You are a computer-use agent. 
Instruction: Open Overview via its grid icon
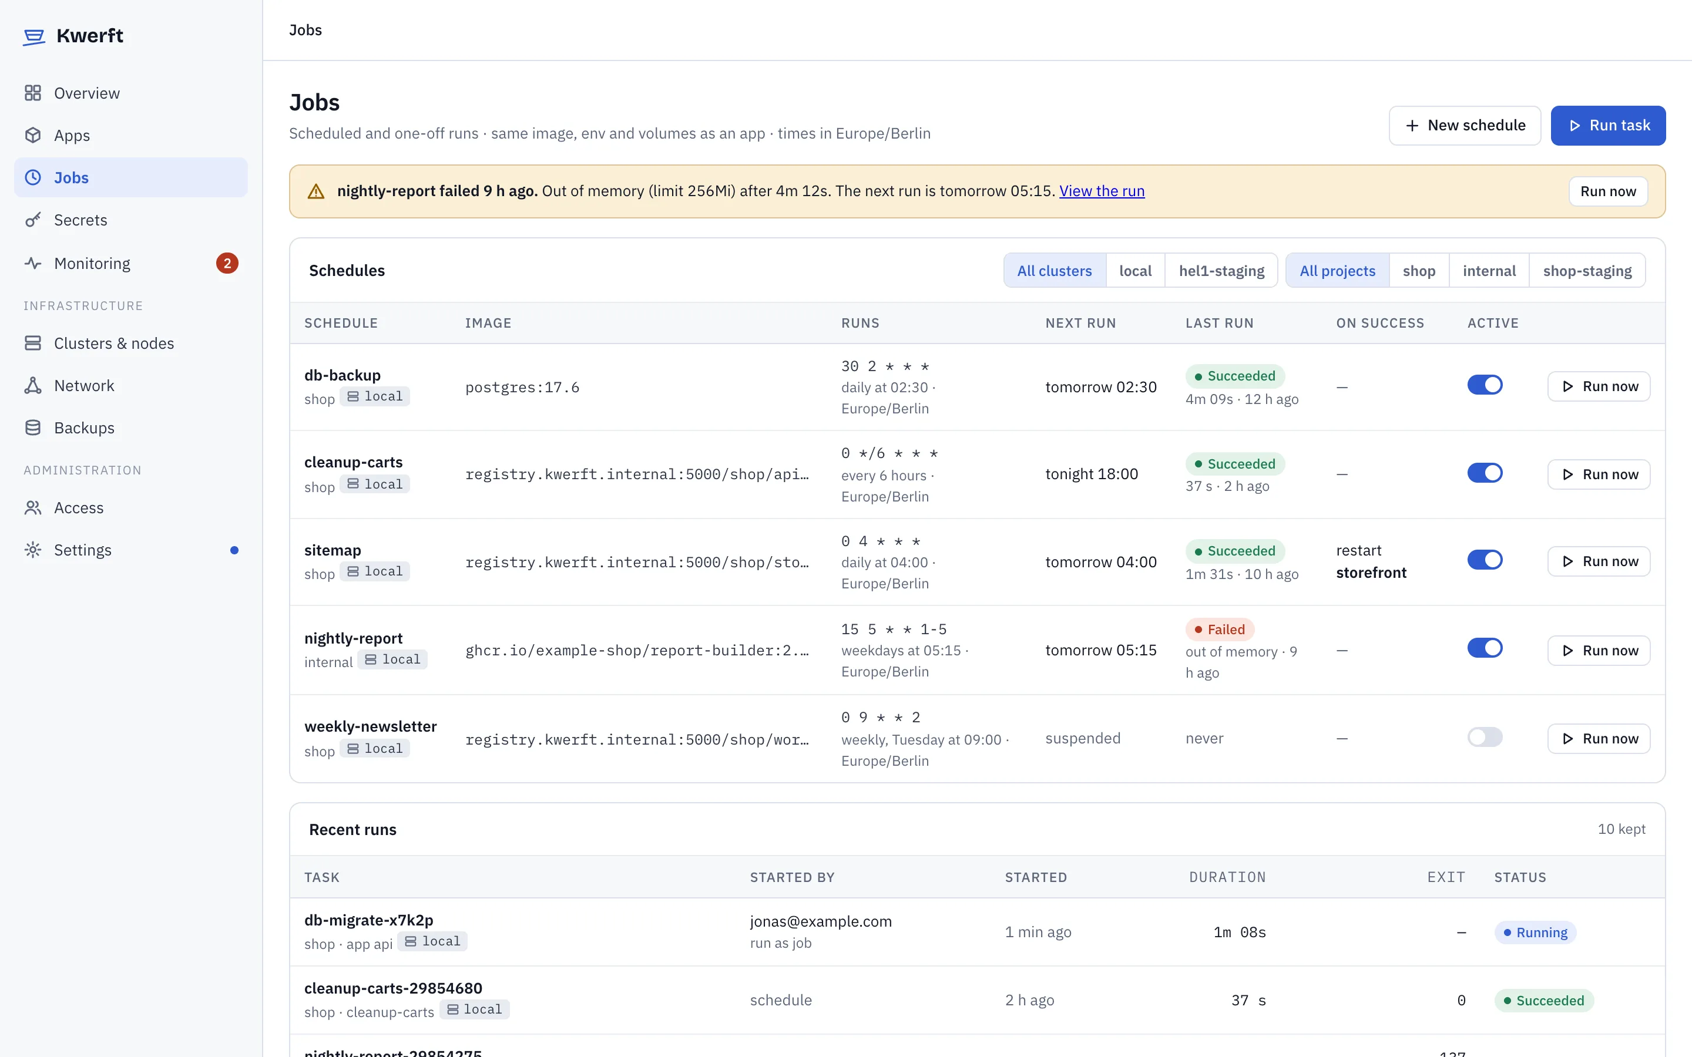pos(33,93)
